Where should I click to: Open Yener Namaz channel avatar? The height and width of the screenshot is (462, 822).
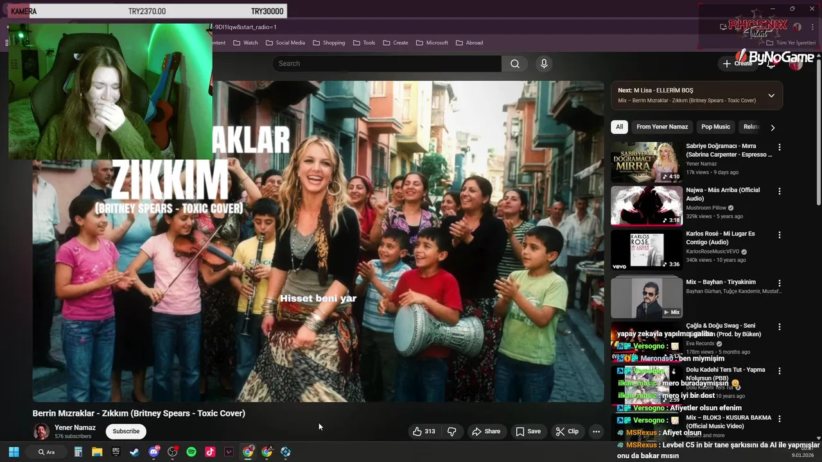[41, 431]
